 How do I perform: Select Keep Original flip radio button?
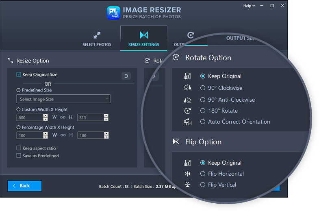tap(203, 163)
